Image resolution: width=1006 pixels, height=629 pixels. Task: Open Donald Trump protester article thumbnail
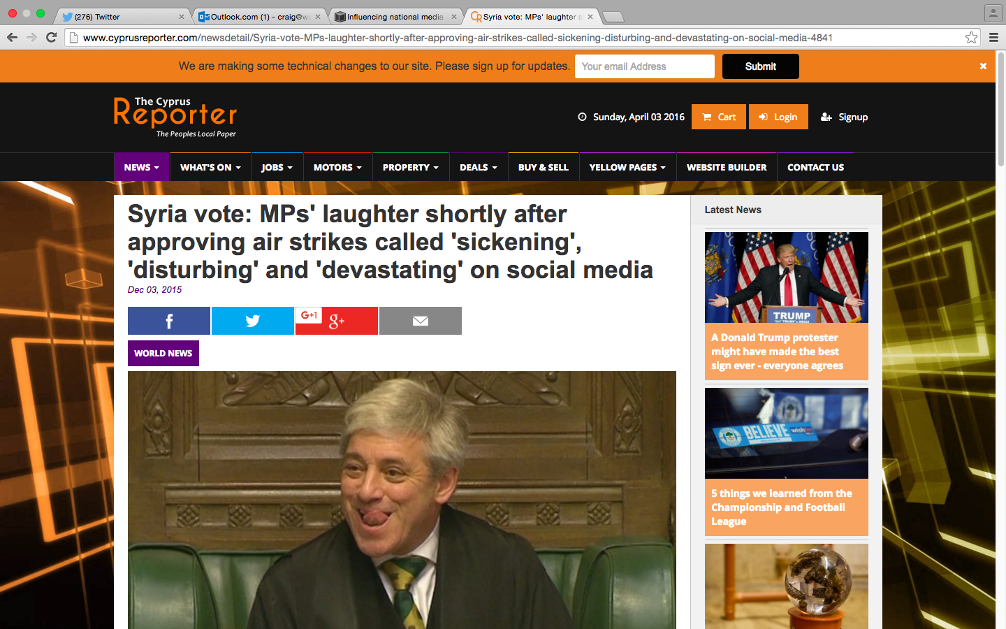pyautogui.click(x=787, y=277)
